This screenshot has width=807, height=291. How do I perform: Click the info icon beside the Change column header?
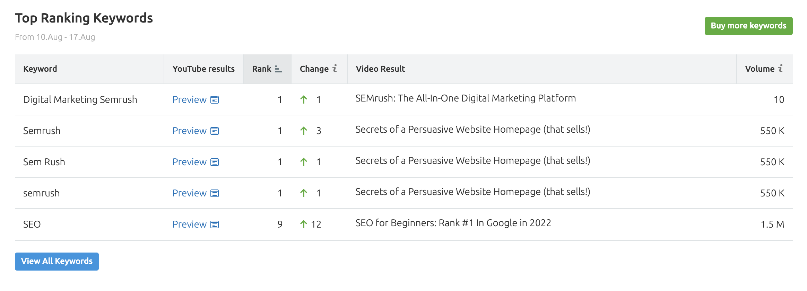coord(334,68)
